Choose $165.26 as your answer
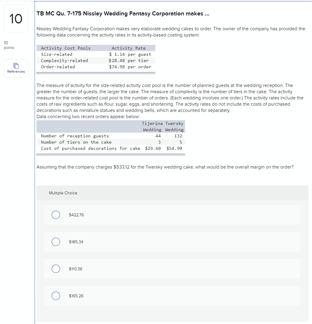Screen dimensions: 312x324 point(56,296)
